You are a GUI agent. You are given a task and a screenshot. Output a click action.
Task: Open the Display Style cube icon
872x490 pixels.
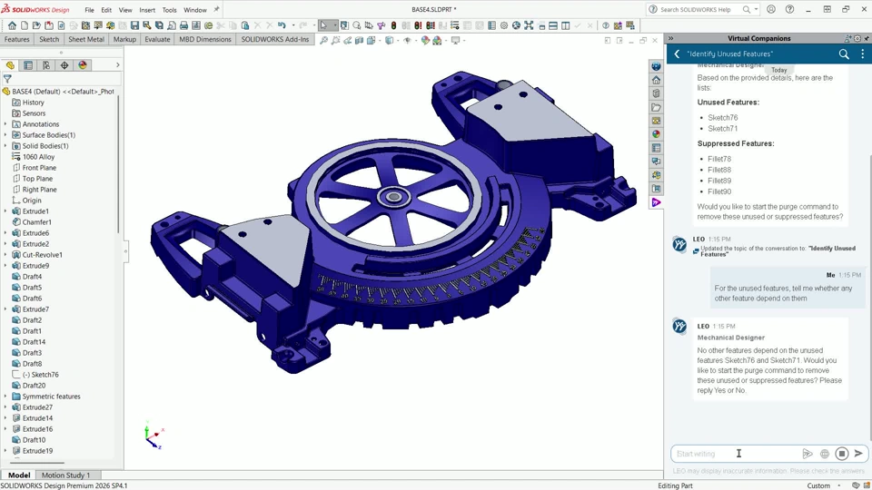point(390,41)
